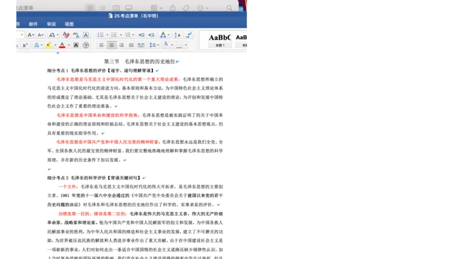Click red text 一个文件
Screen dimensions: 461x259
(67, 186)
